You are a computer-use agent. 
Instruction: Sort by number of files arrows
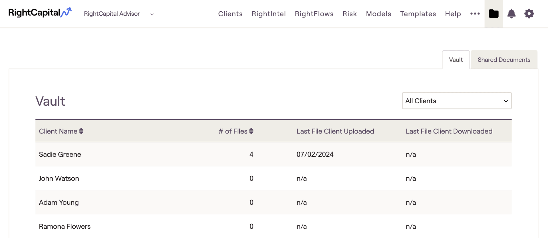pyautogui.click(x=251, y=131)
